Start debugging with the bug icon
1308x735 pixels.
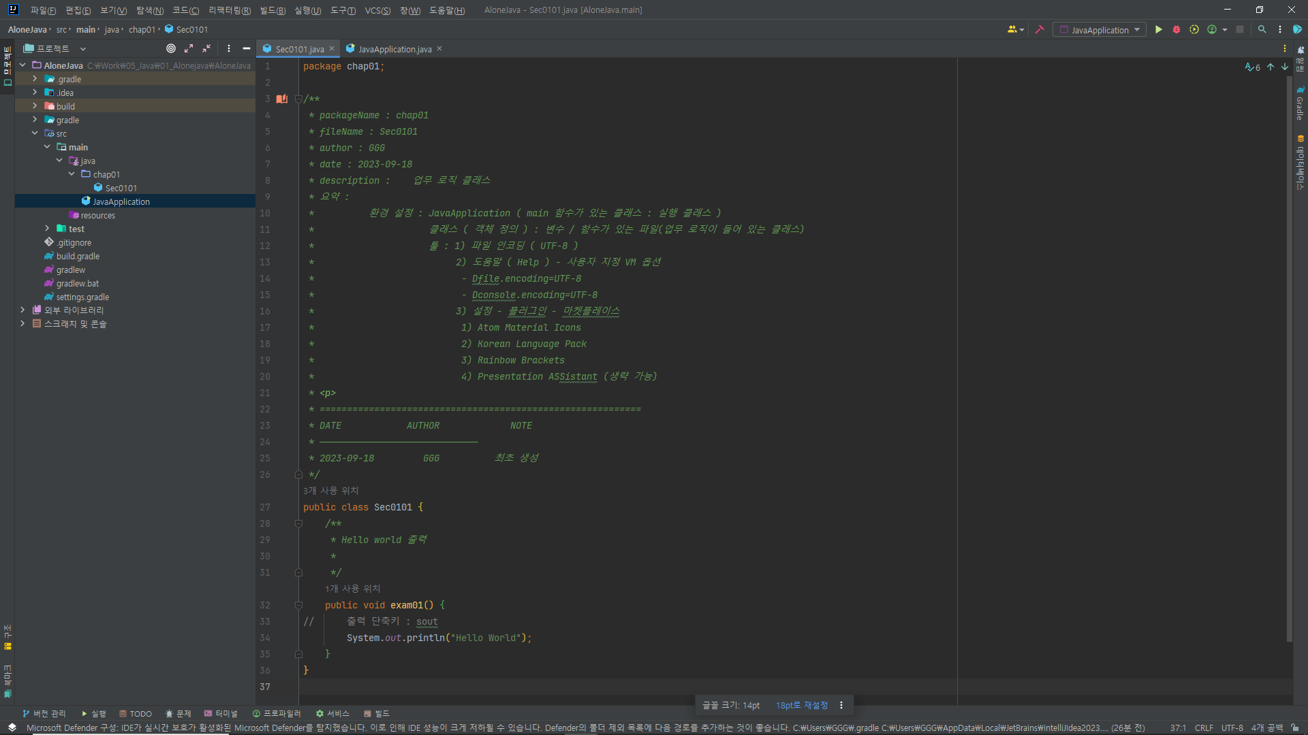(x=1176, y=29)
